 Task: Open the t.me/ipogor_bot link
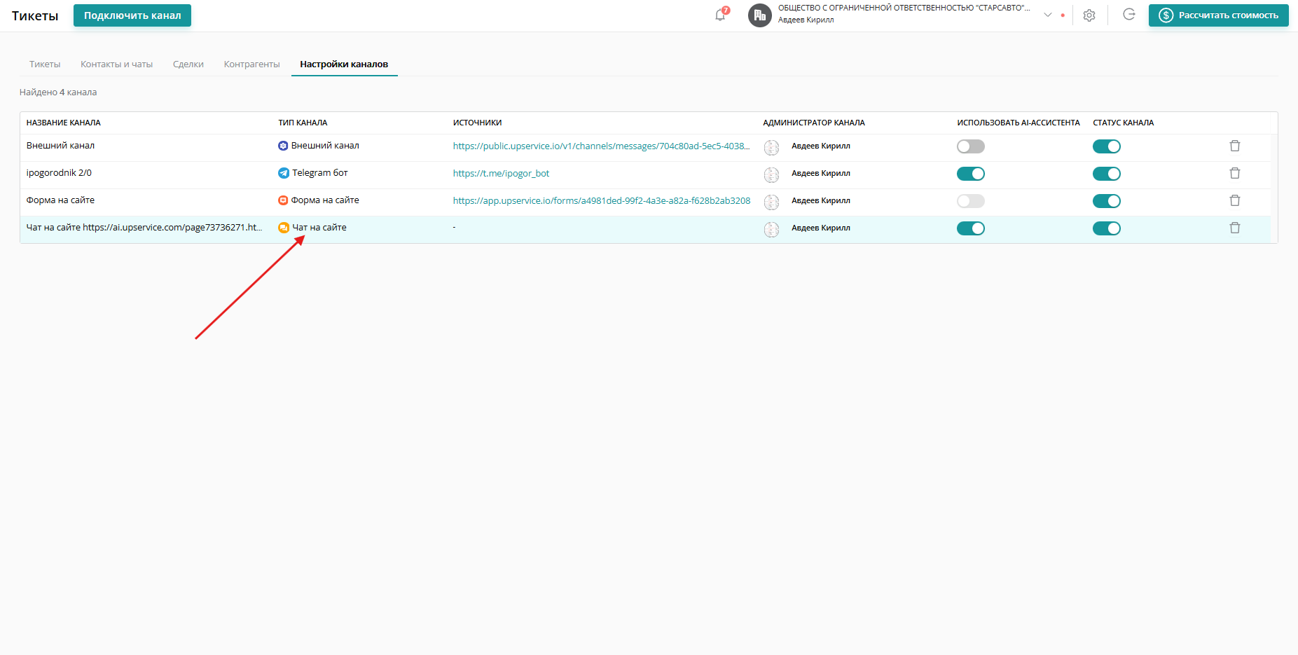(501, 173)
